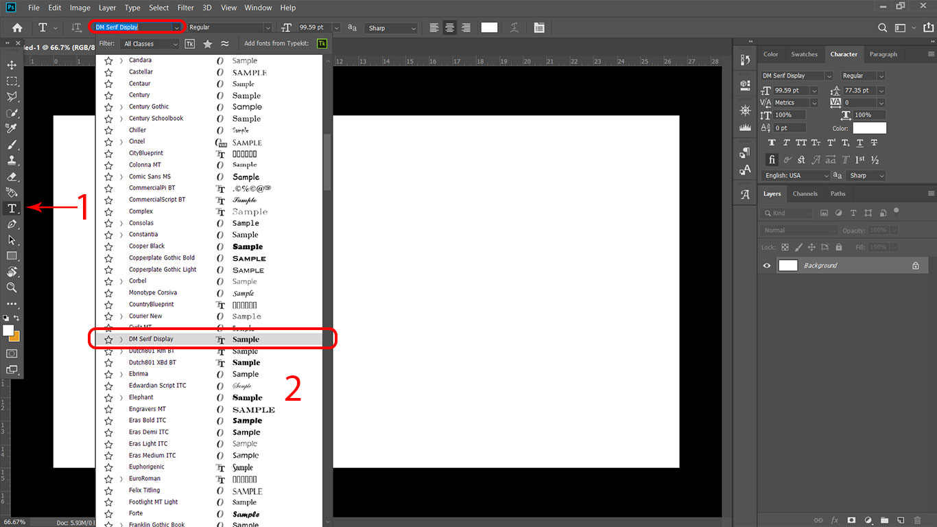
Task: Choose Cooper Black from font list
Action: point(147,246)
